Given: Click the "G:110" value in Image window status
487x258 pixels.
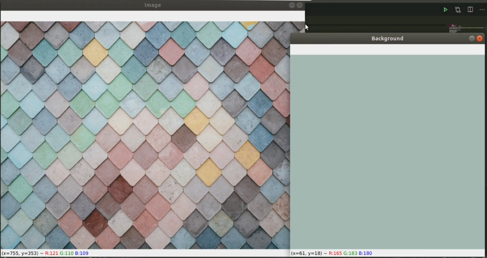Looking at the screenshot, I should click(x=67, y=253).
